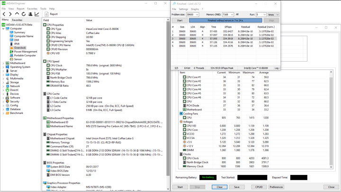Open Power Management tree item

click(26, 52)
